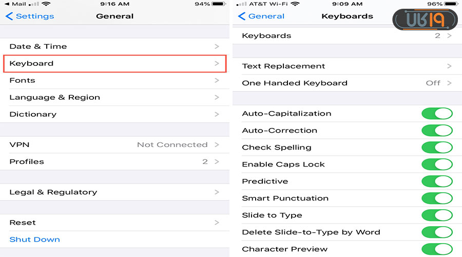This screenshot has width=462, height=257.
Task: Toggle Auto-Capitalization switch off
Action: 437,114
